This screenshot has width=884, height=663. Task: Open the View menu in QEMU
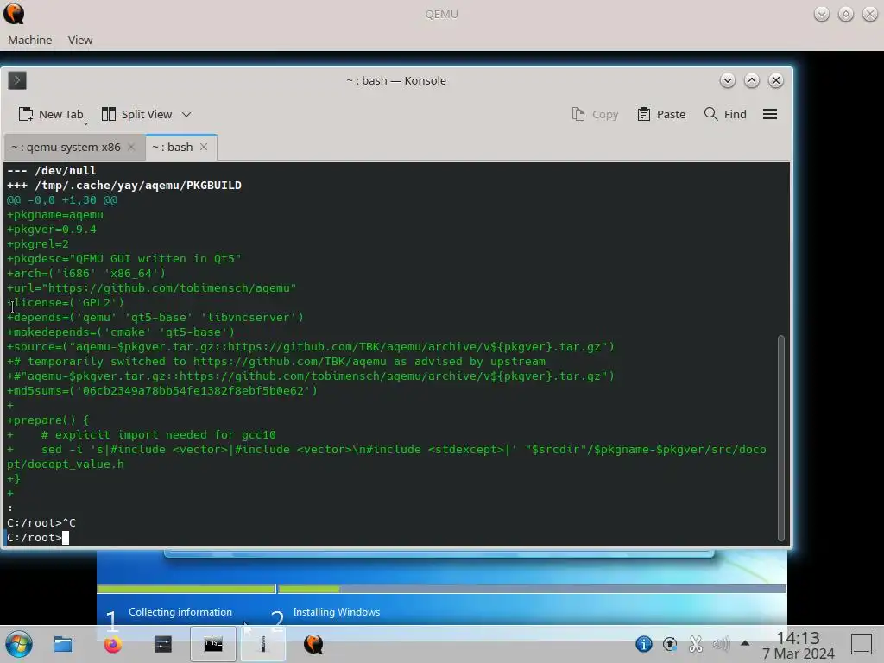[80, 40]
